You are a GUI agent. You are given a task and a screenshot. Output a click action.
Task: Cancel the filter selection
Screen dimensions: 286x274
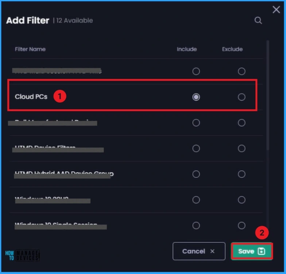(x=199, y=251)
